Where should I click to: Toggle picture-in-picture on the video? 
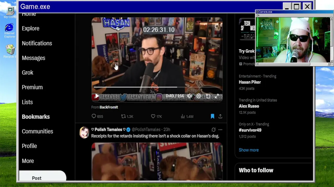[208, 96]
